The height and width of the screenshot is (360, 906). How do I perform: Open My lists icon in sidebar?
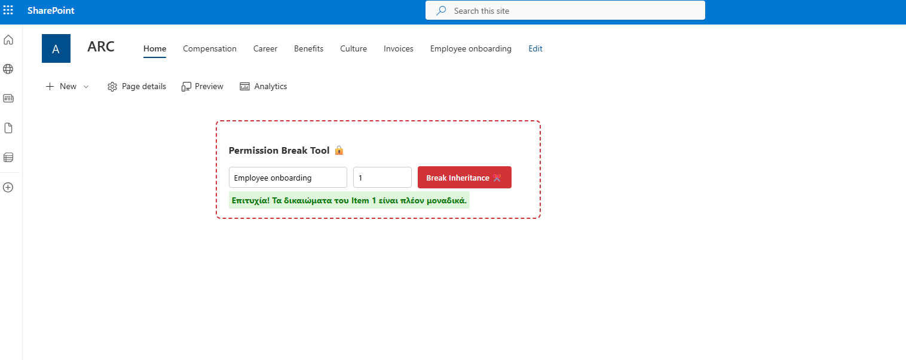(x=8, y=158)
